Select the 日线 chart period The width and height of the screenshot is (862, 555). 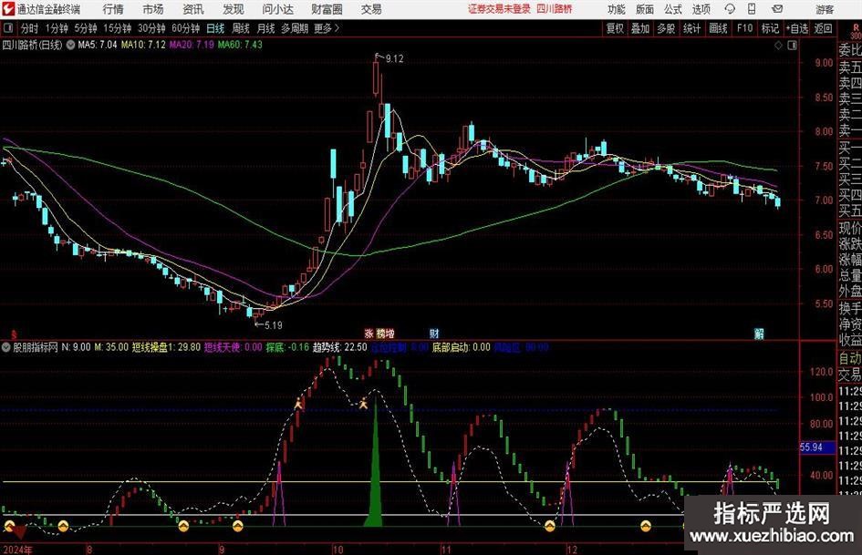[215, 28]
